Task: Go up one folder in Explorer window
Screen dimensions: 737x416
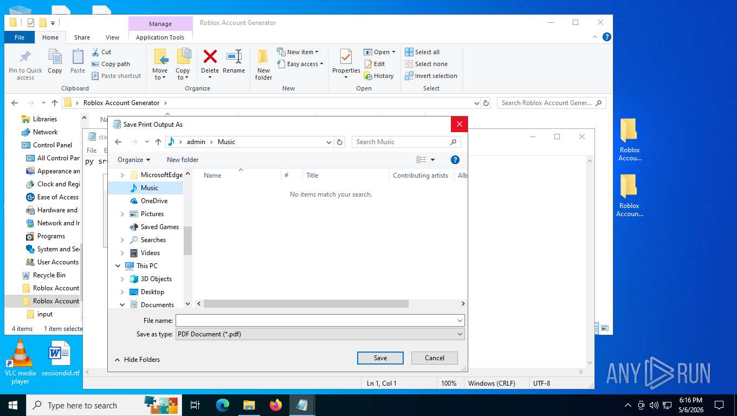Action: pos(55,103)
